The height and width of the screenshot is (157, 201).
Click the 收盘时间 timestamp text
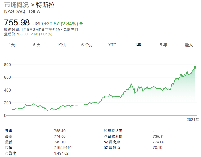coord(32,30)
